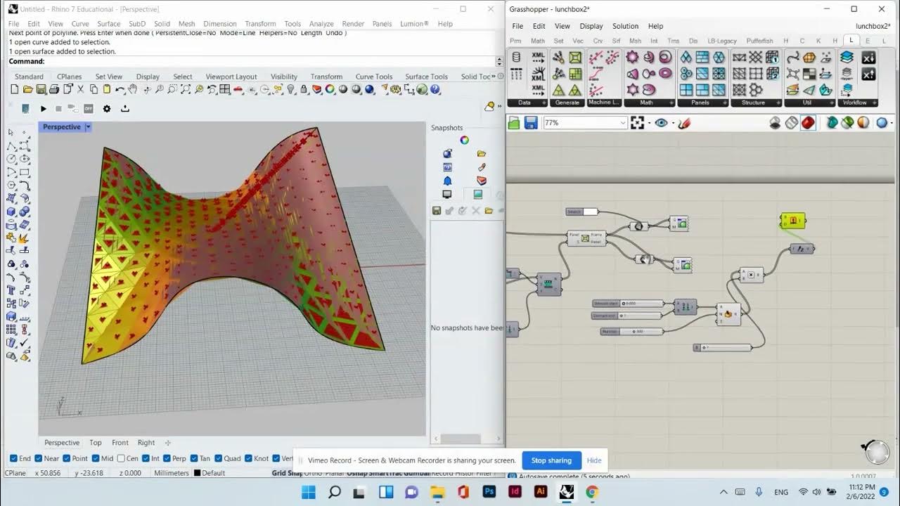
Task: Toggle the Point osnap checkbox
Action: click(65, 459)
